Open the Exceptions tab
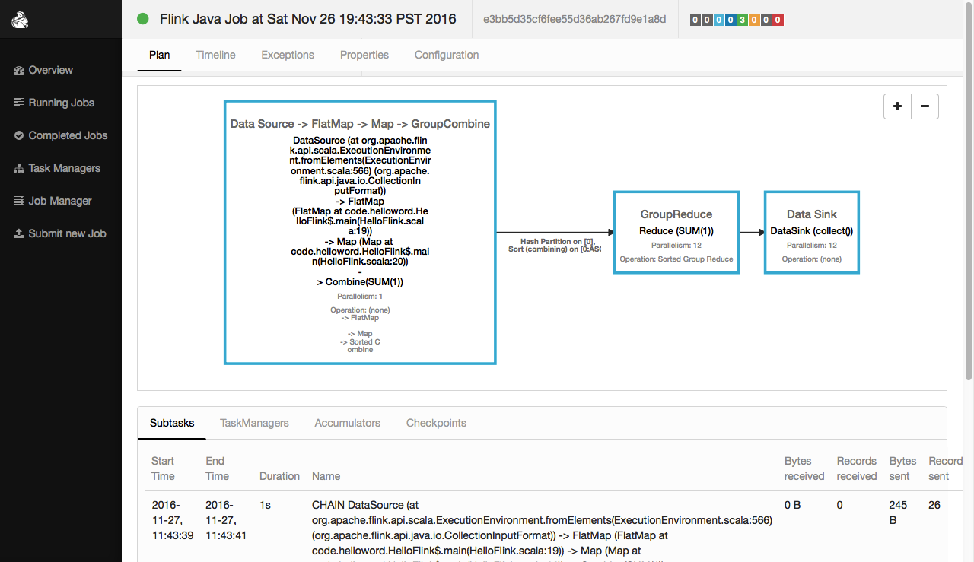Image resolution: width=974 pixels, height=562 pixels. coord(288,55)
